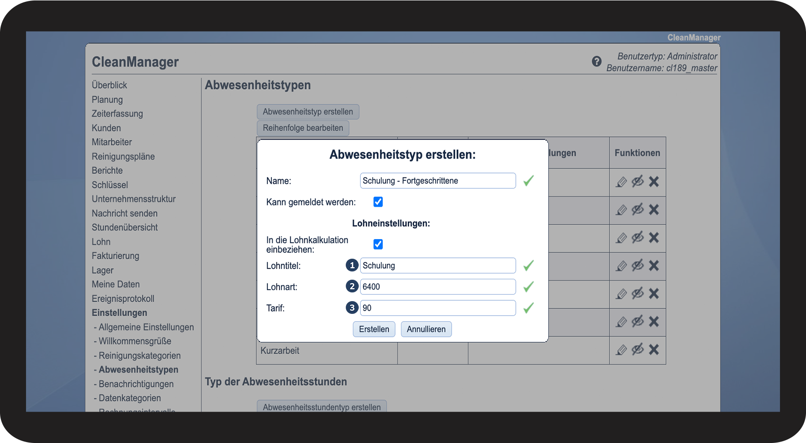Uncheck the 'Kann gemeldet werden' checkbox

378,202
